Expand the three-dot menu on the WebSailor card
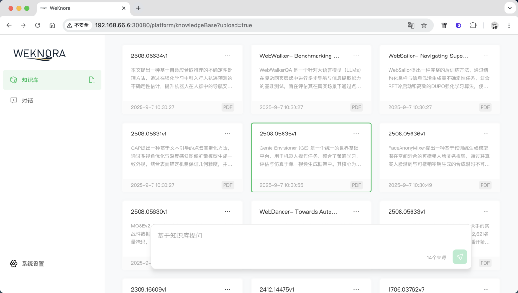 click(x=485, y=56)
